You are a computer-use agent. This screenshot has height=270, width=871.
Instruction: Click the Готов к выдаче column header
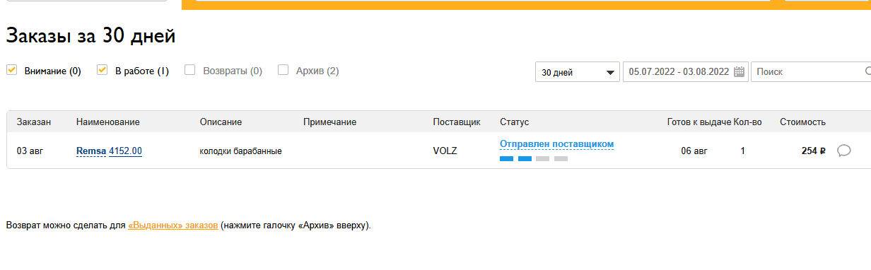click(x=698, y=122)
